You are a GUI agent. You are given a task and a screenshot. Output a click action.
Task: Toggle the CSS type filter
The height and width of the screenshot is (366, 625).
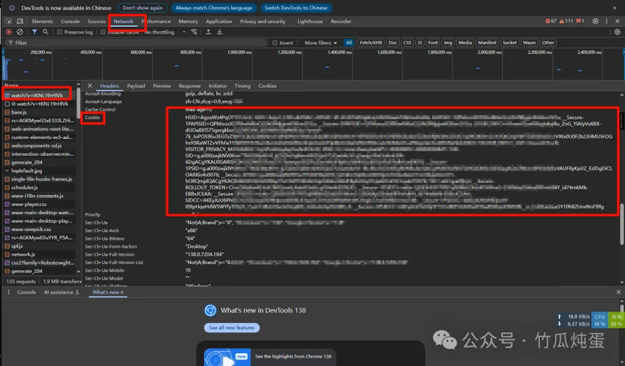coord(407,43)
